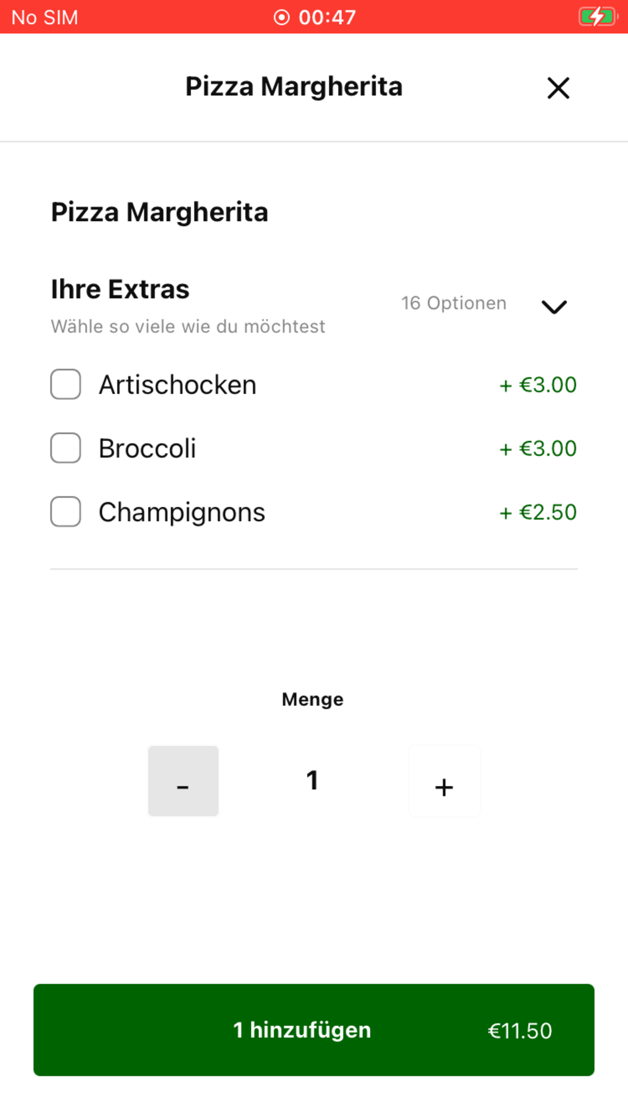Tick the Champignons checkbox
Image resolution: width=628 pixels, height=1118 pixels.
[66, 512]
